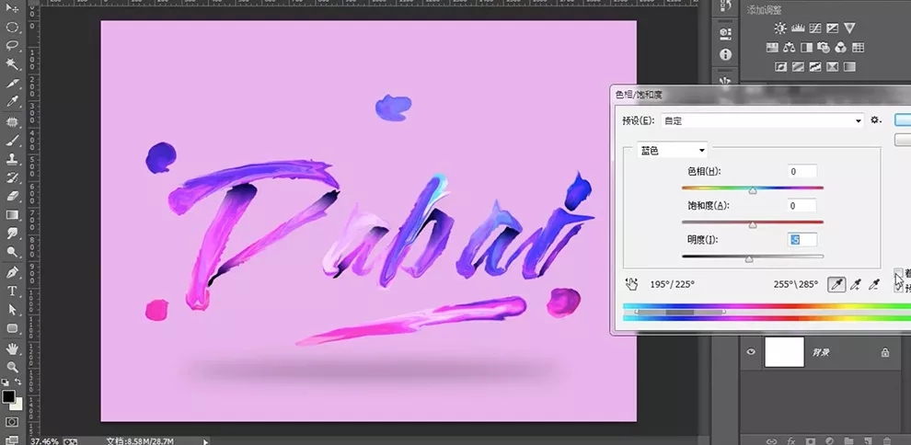Select the History Brush tool

tap(12, 177)
